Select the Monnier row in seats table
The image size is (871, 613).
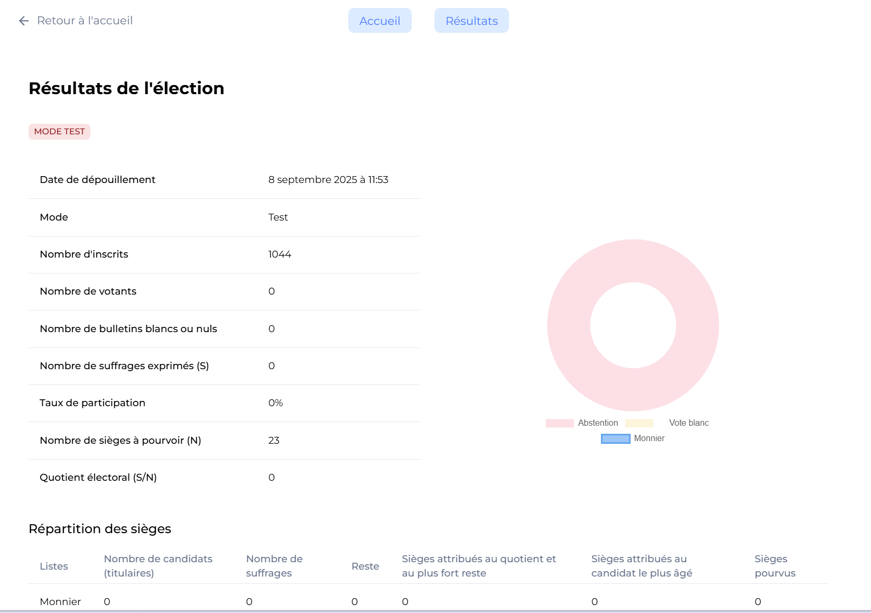[60, 601]
